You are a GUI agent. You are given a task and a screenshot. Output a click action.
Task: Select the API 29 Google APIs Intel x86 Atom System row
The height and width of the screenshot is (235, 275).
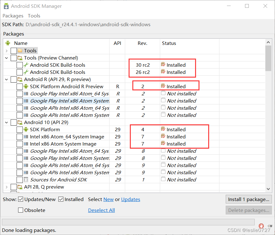134,173
